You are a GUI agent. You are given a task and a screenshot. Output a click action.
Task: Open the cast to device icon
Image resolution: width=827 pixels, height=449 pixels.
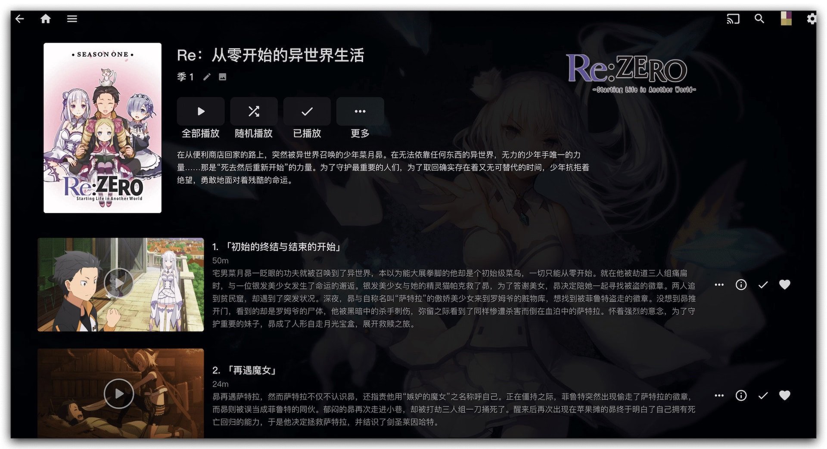pos(733,19)
